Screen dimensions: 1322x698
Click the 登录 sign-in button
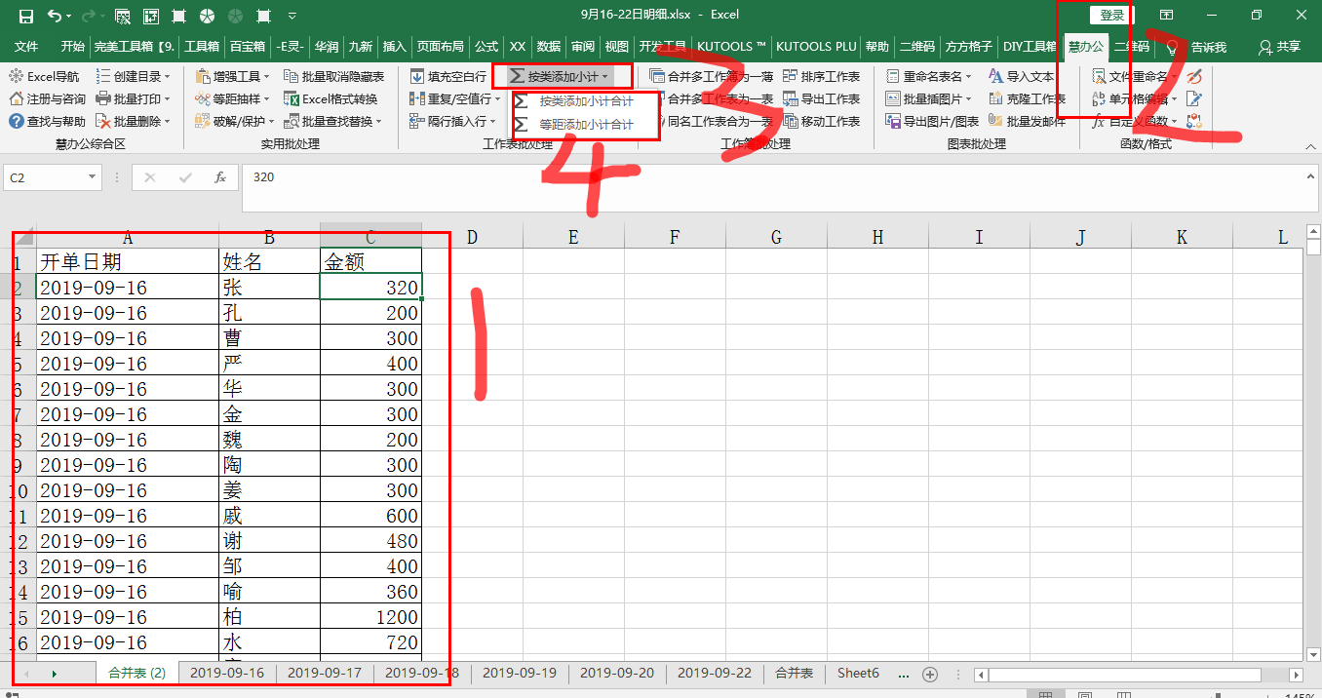click(1112, 16)
